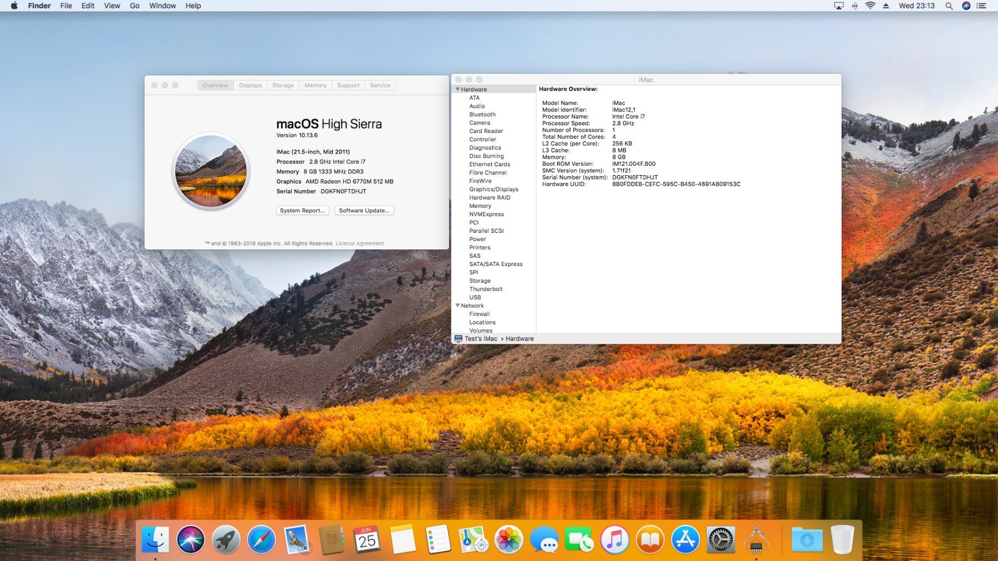Open Trash in Dock
This screenshot has width=998, height=561.
[x=842, y=539]
